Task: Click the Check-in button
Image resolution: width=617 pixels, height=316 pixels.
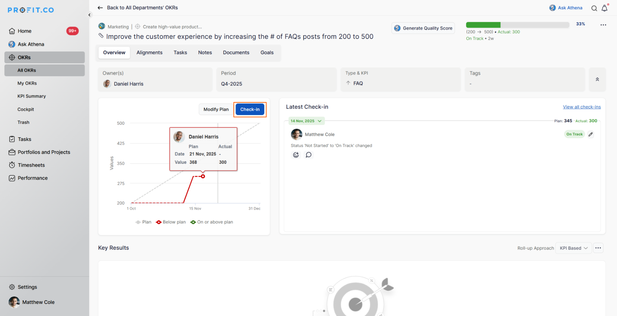Action: coord(250,109)
